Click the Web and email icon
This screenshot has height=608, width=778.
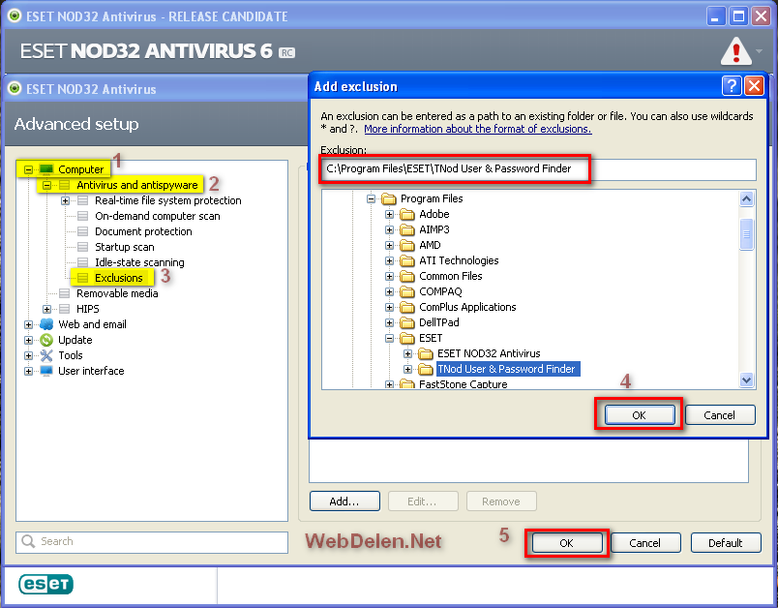[46, 324]
